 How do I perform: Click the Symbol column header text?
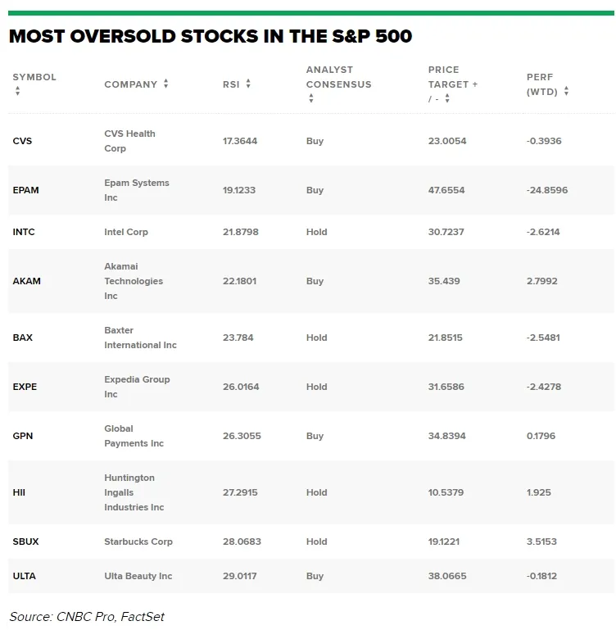tap(34, 77)
